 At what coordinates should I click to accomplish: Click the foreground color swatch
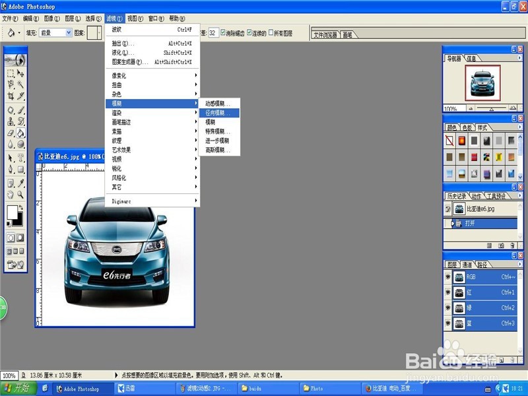click(13, 212)
